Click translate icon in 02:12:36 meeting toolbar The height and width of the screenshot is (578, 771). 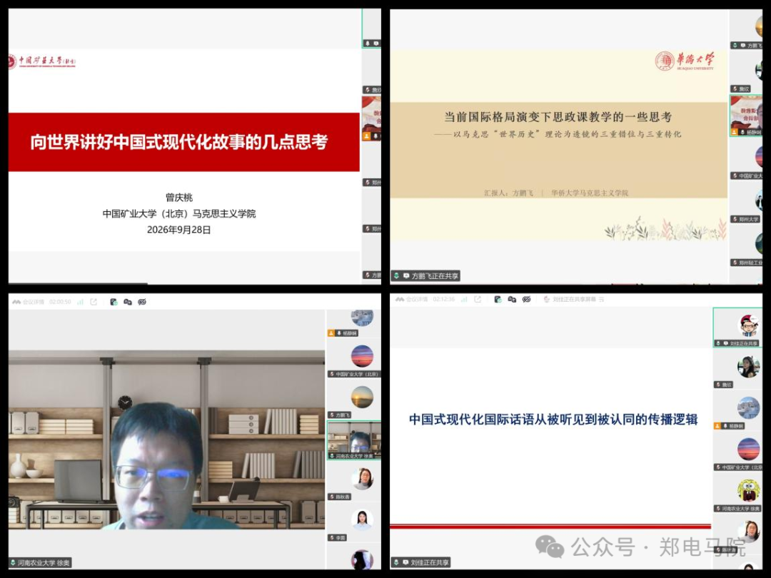[x=512, y=299]
